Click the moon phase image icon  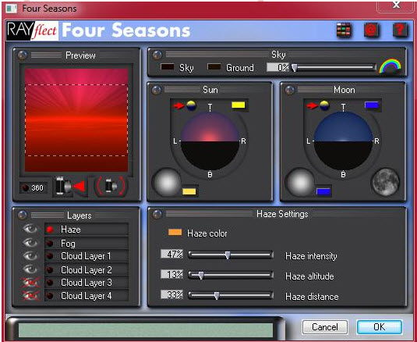tap(385, 182)
